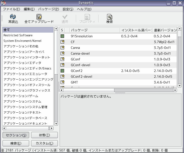Select アプリケーション/システム section
184x153 pixels.
tap(28, 101)
